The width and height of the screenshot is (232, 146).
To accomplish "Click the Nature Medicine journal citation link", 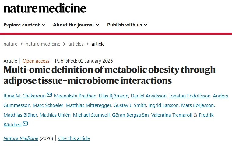I will tap(21, 138).
